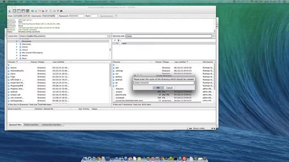Select the .buildpath remote file

(163, 98)
